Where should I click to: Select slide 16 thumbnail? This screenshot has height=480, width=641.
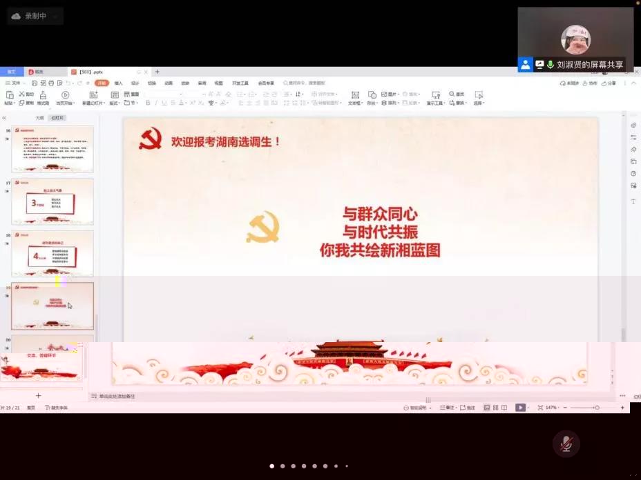click(x=52, y=149)
